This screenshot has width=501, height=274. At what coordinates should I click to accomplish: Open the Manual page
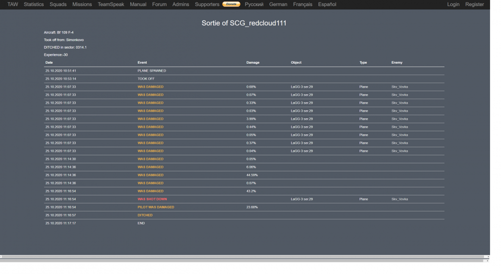138,5
